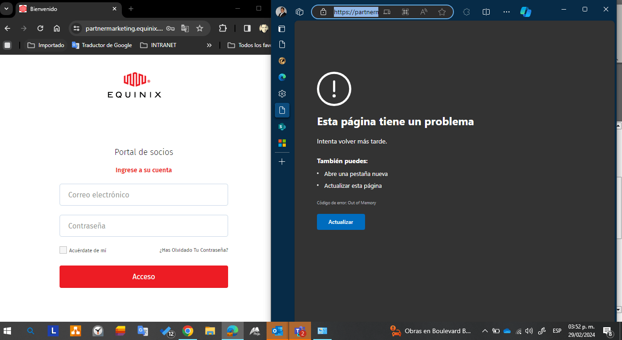Open the Chrome side panel icon
622x340 pixels.
[247, 28]
